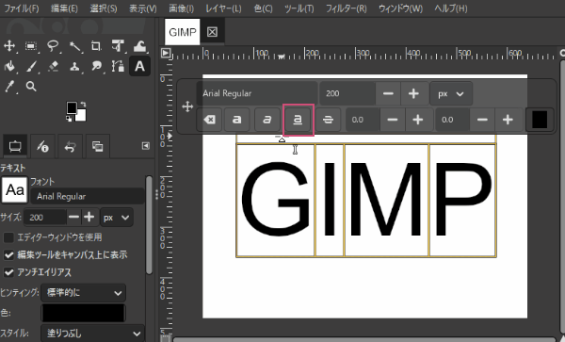Toggle bold on canvas text toolbar
This screenshot has width=565, height=342.
(x=236, y=120)
